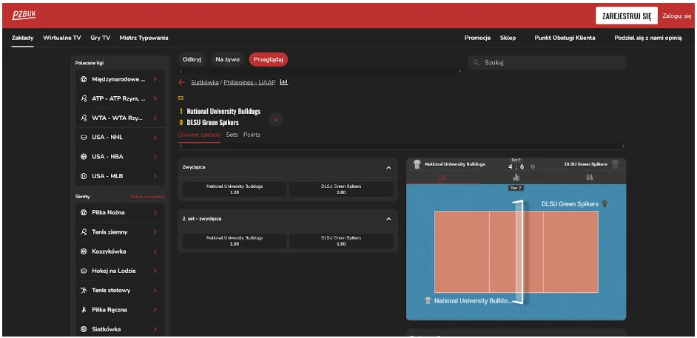This screenshot has height=338, width=697.
Task: Click the Zaloguj się link
Action: 677,16
